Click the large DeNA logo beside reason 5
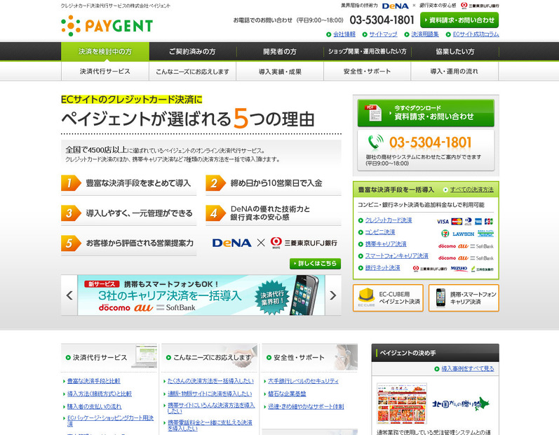The height and width of the screenshot is (435, 559). [231, 243]
